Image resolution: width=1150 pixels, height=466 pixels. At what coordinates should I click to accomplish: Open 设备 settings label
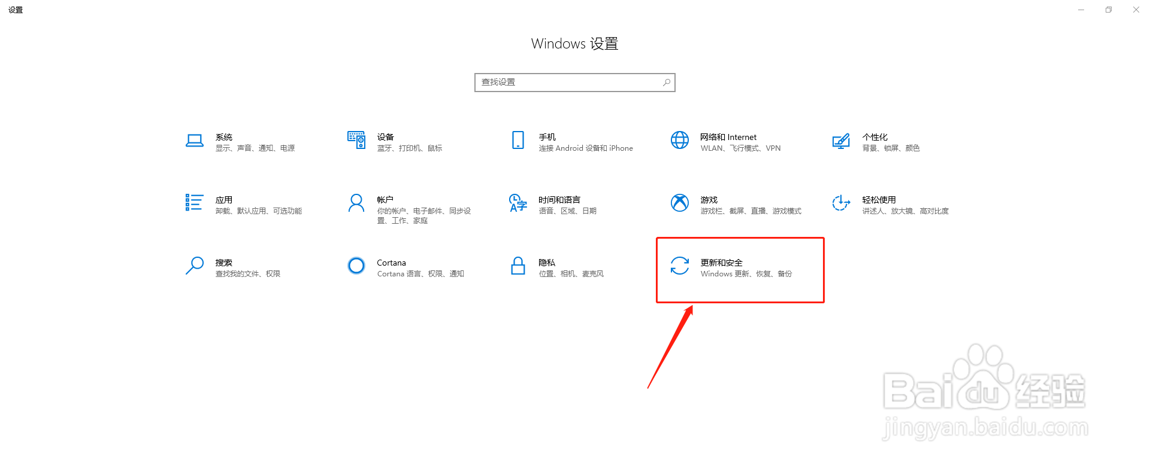[x=386, y=137]
